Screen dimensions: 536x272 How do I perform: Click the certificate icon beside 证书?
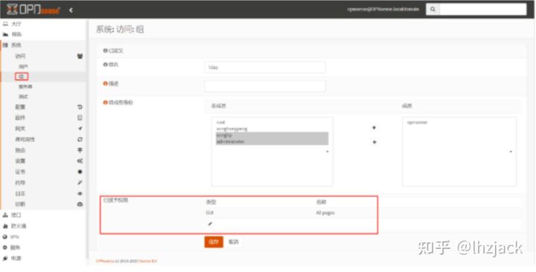click(80, 172)
